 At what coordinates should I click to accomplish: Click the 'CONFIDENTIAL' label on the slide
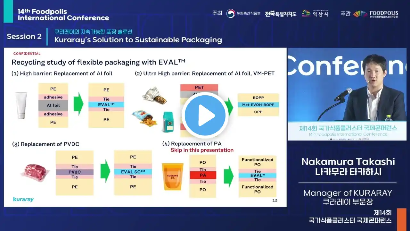(27, 54)
